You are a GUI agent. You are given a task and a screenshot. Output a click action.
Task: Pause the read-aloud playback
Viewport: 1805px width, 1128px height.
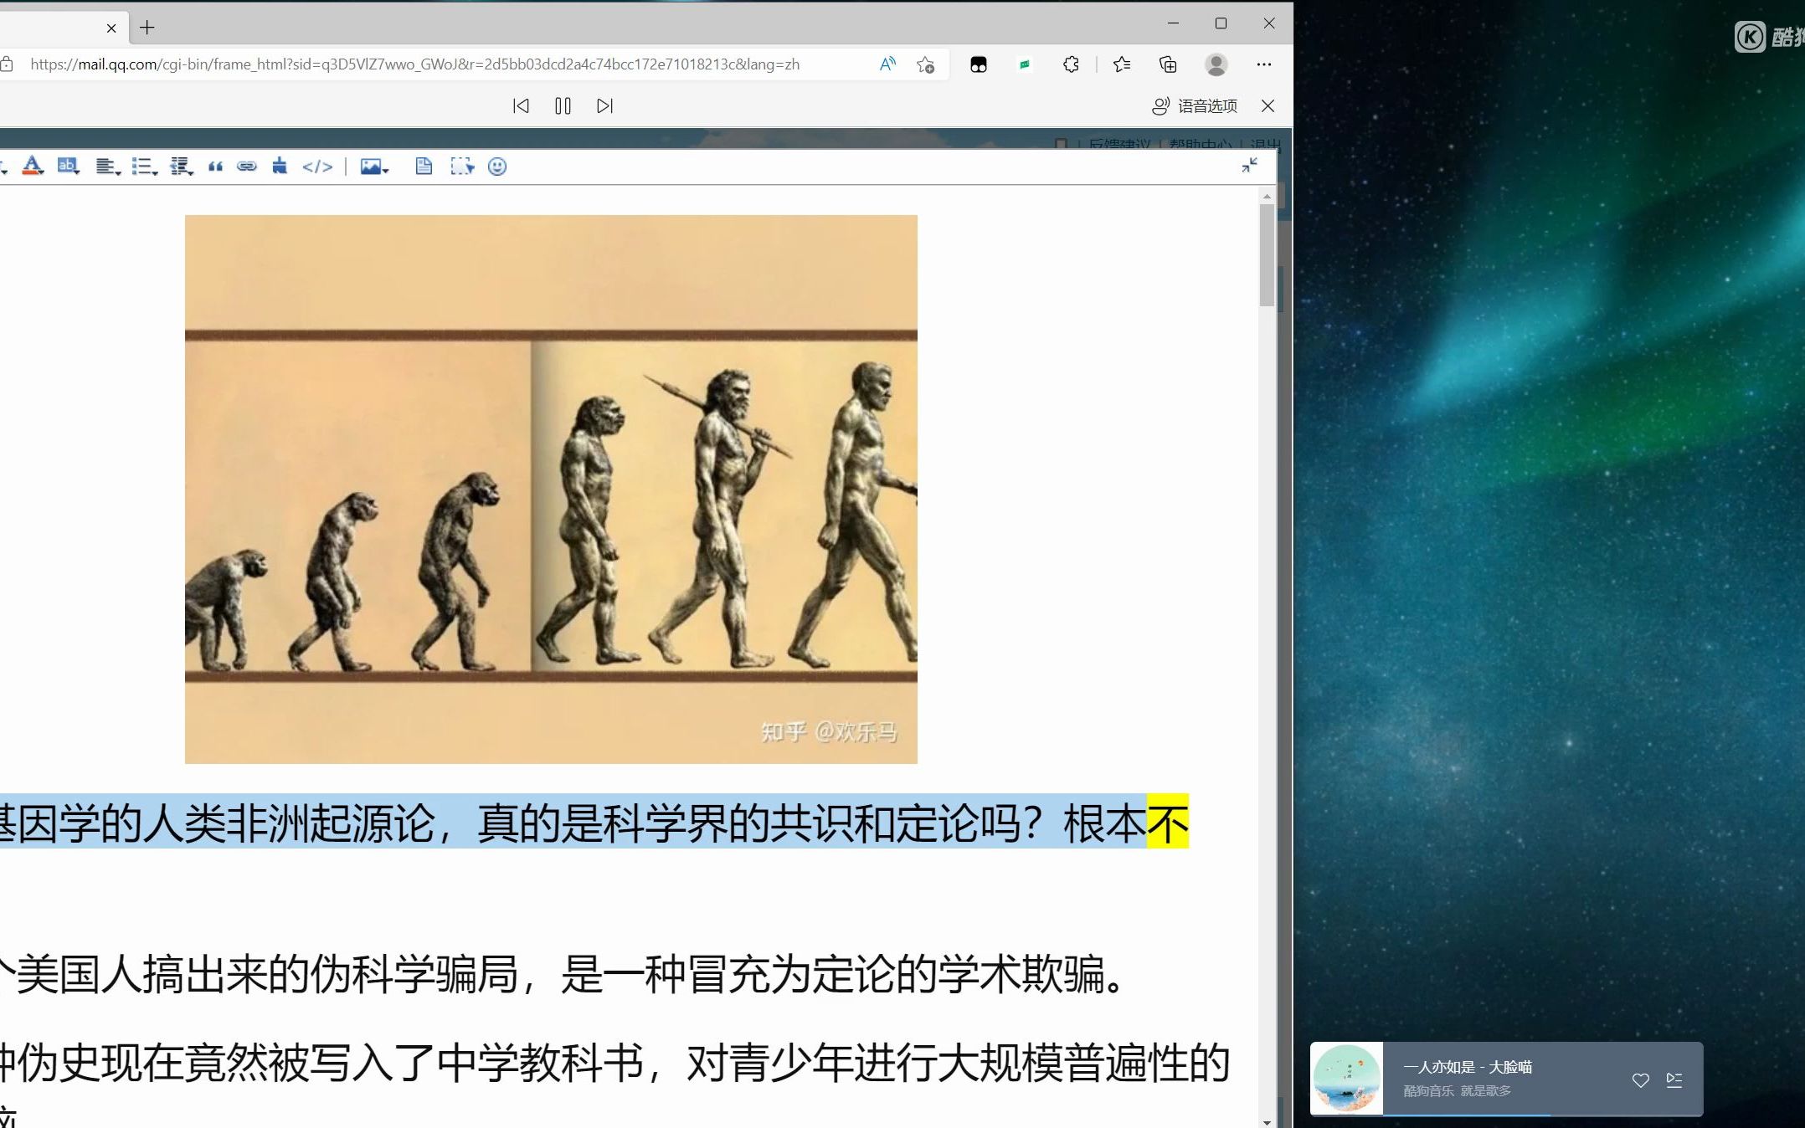tap(563, 106)
